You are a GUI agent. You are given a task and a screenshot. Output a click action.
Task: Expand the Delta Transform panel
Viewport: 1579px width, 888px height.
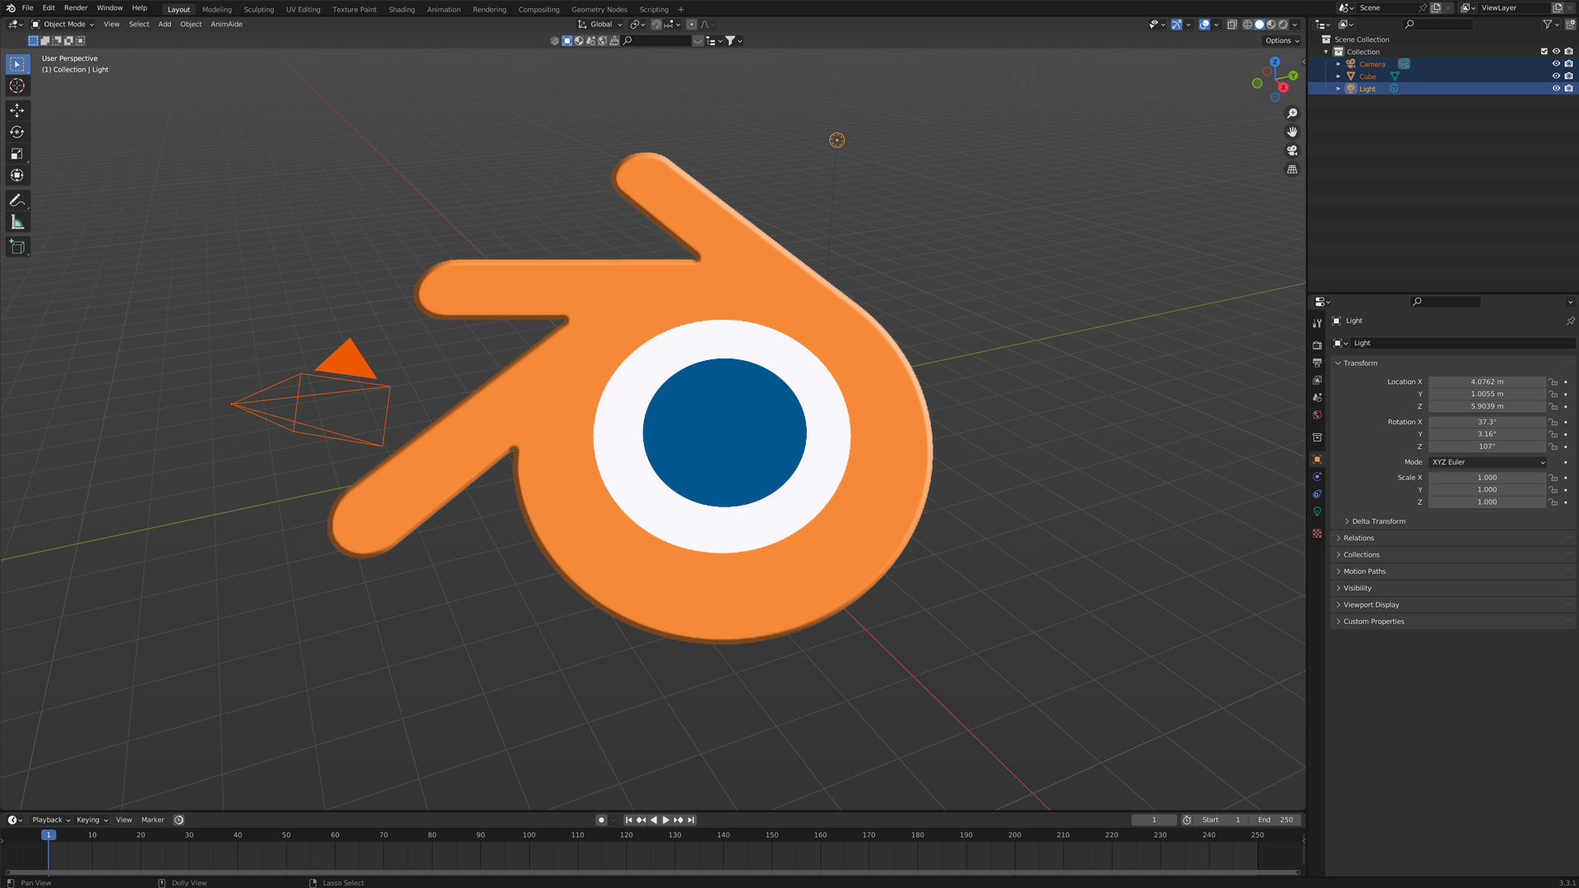(x=1378, y=521)
